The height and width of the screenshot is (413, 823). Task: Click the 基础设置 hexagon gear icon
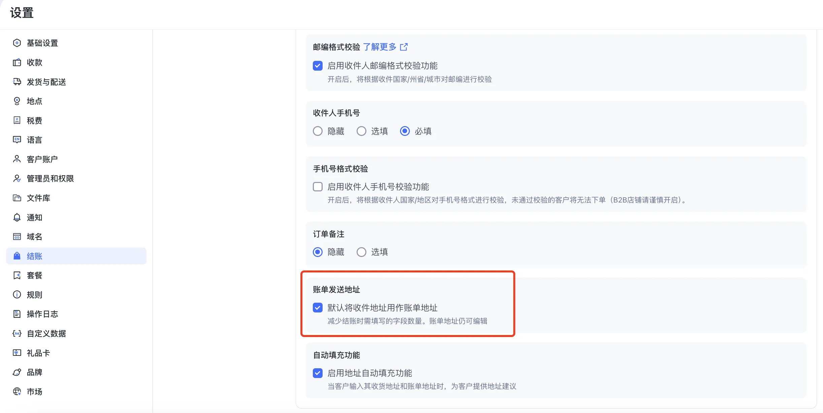pyautogui.click(x=17, y=43)
